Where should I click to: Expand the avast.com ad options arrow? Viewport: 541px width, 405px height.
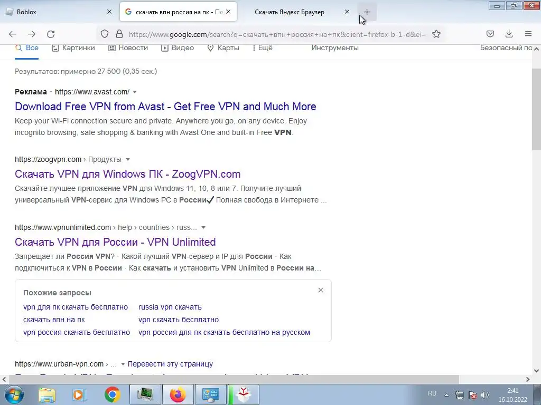[x=135, y=92]
